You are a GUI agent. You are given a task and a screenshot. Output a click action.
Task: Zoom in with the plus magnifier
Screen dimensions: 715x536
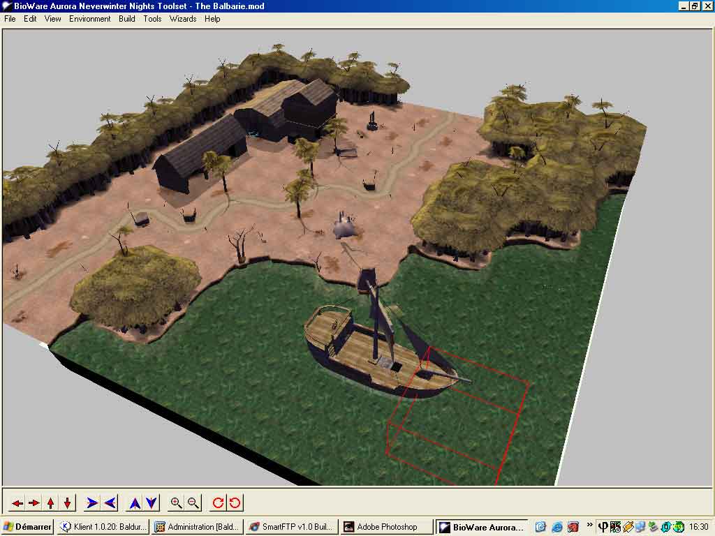point(176,503)
